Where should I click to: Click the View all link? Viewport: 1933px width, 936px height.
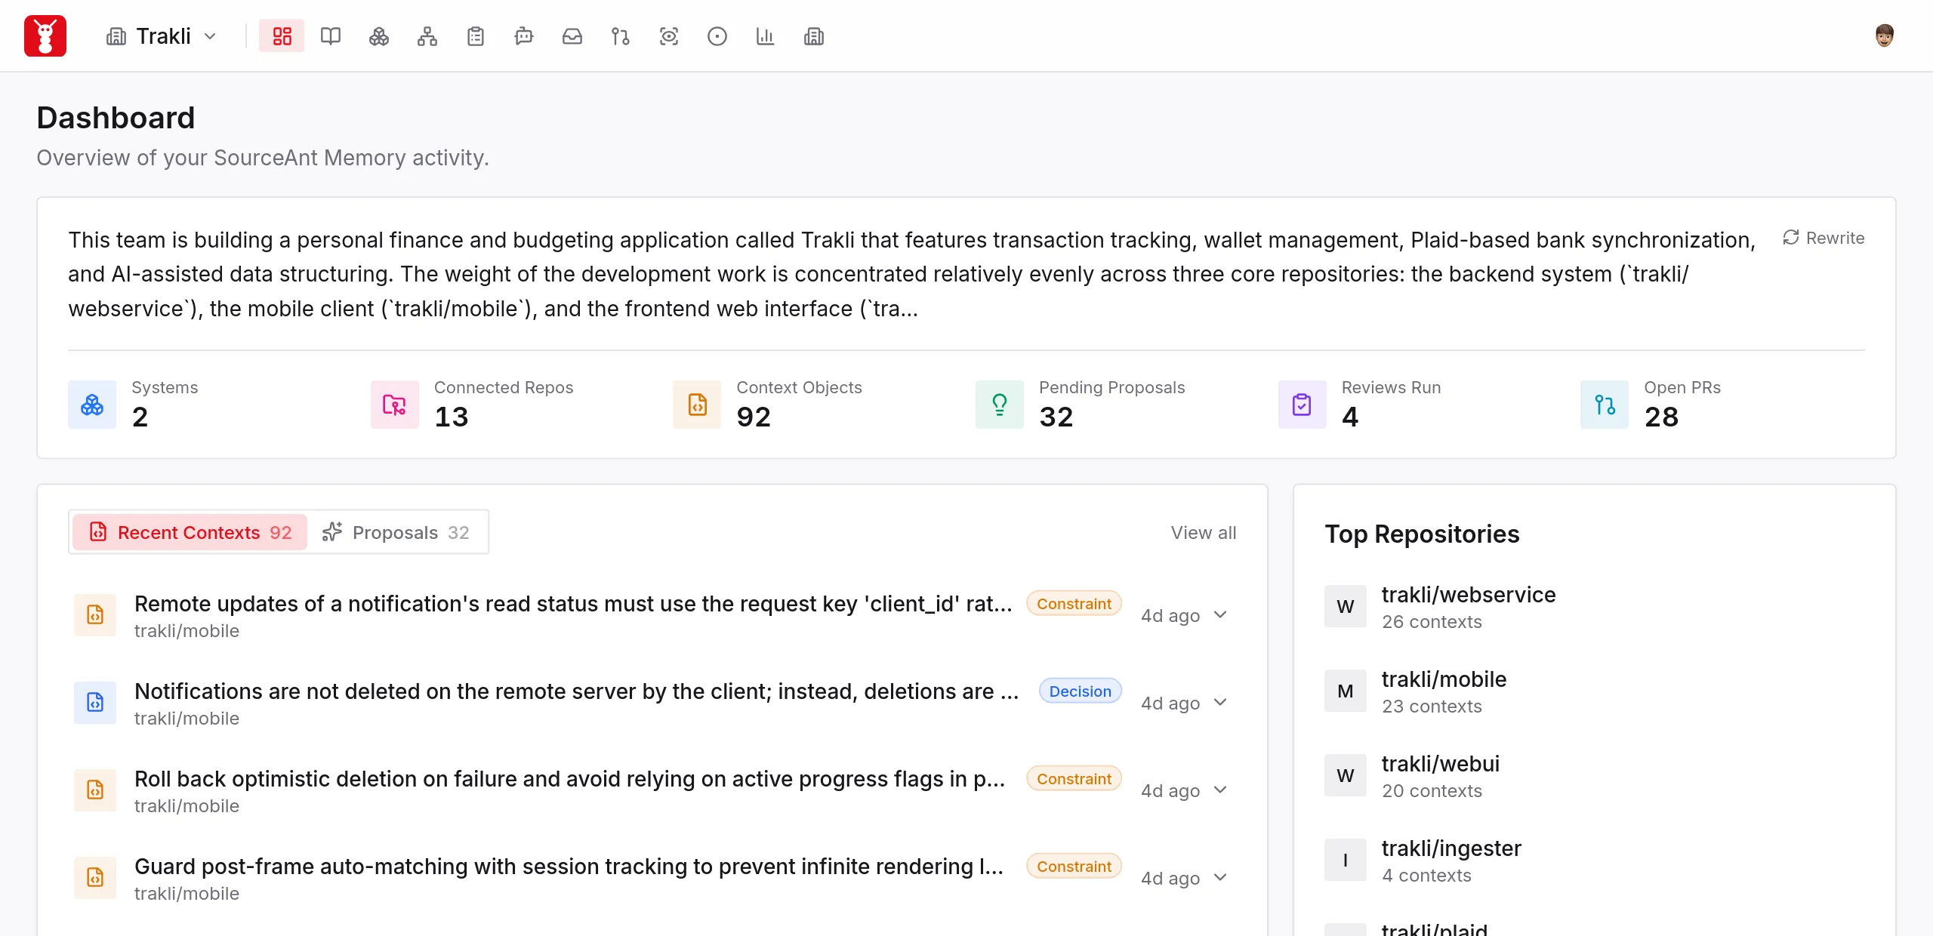(1204, 533)
